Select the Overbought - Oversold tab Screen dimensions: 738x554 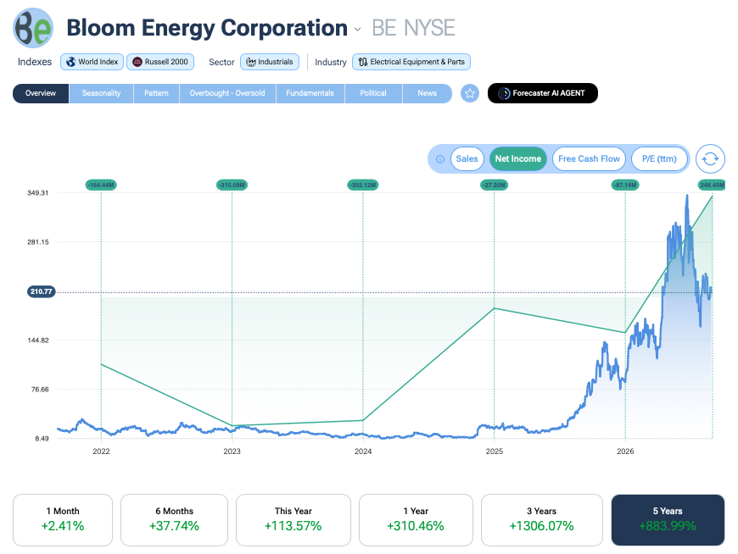click(227, 93)
